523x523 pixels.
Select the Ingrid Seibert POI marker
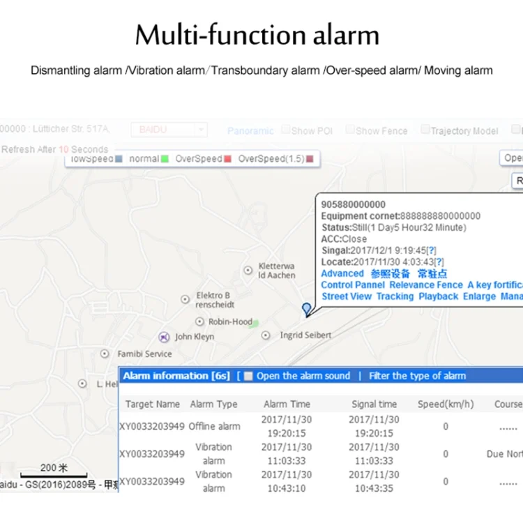pos(266,335)
